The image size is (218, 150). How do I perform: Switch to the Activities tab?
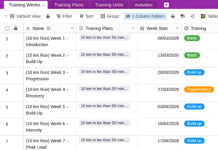(x=144, y=5)
